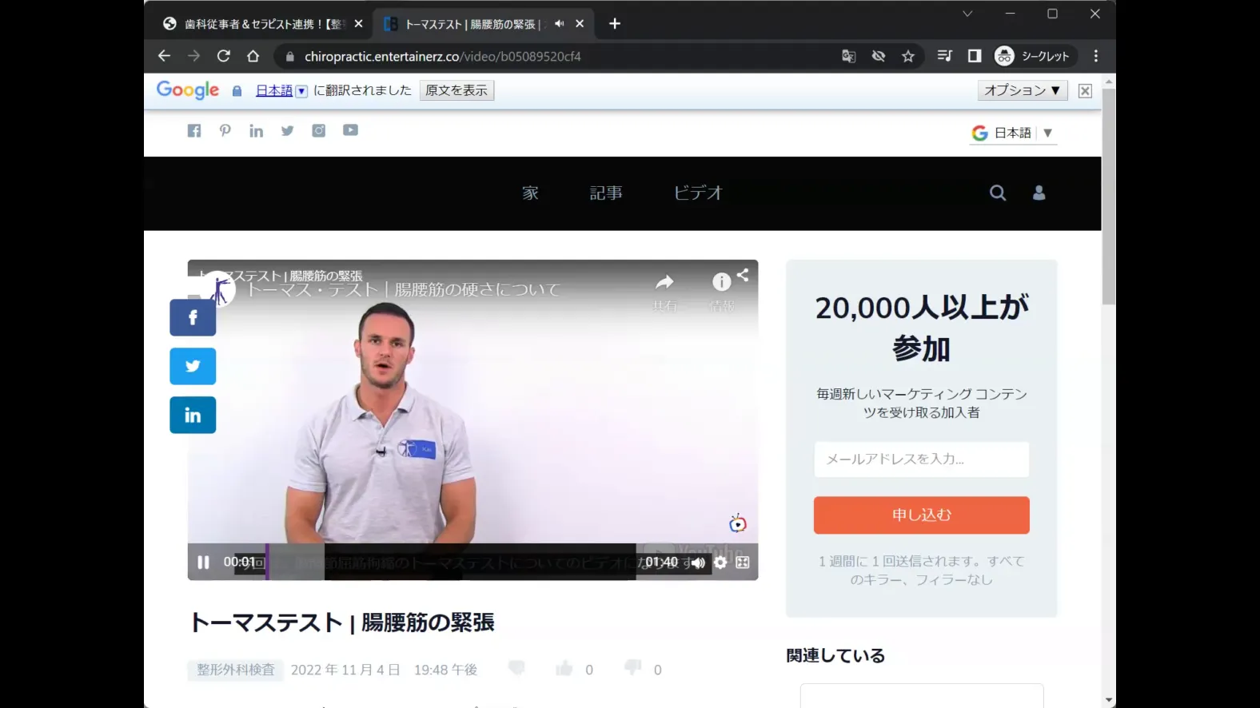1260x708 pixels.
Task: Open Incognito profile indicator
Action: coord(1032,56)
